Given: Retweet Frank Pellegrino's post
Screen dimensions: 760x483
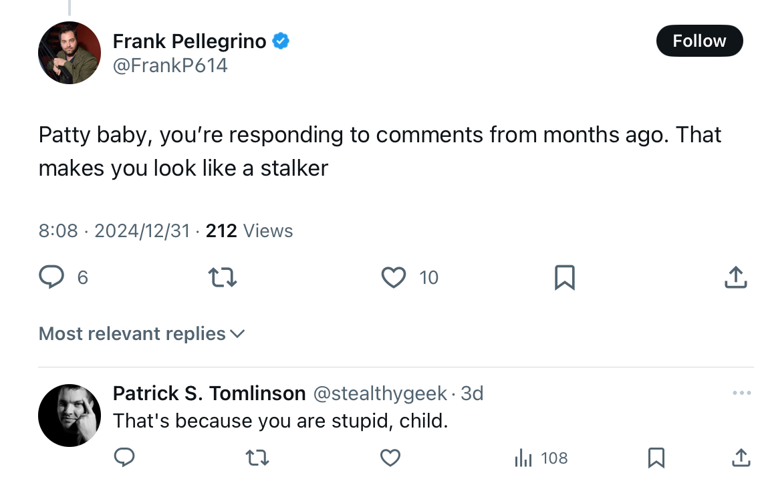Looking at the screenshot, I should [223, 278].
